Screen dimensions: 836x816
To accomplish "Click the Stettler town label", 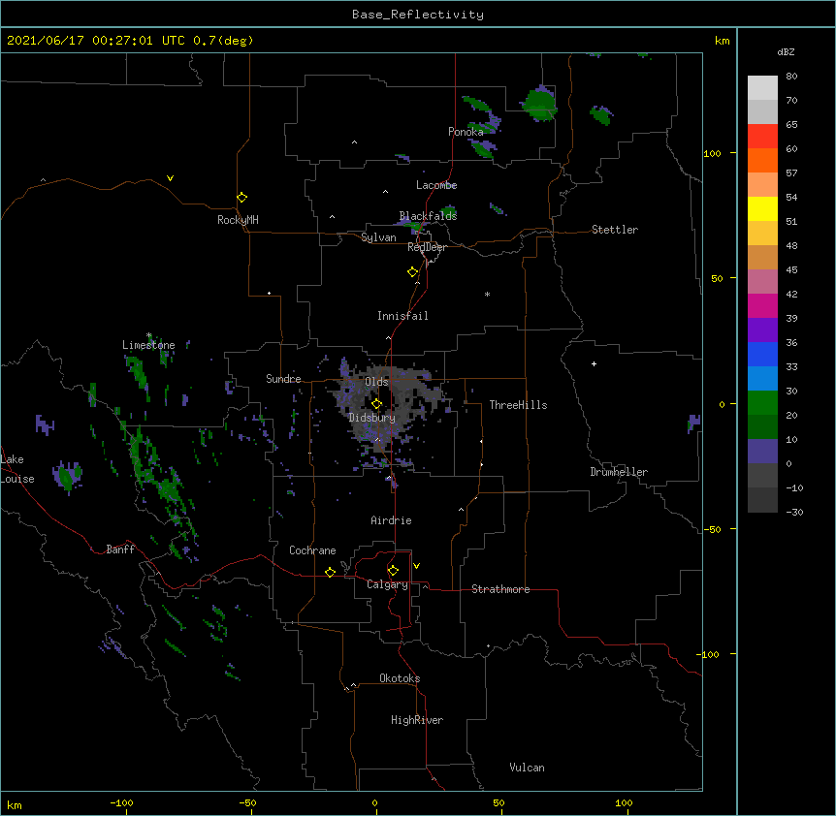I will [x=615, y=230].
